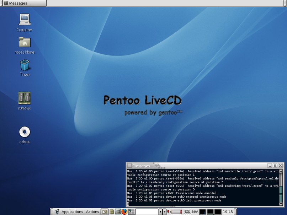Open the cdrom disc icon

(24, 132)
